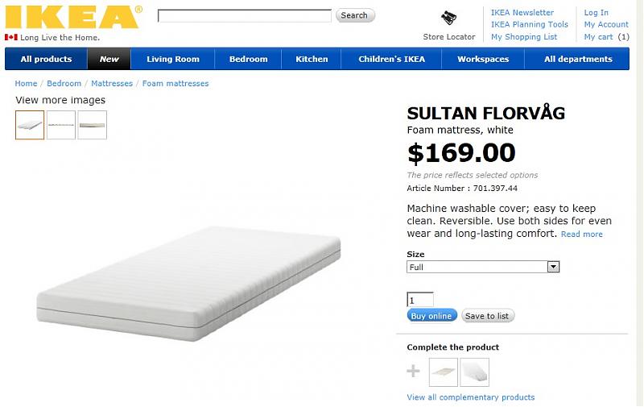Viewport: 644px width, 407px height.
Task: Open the Living Room menu tab
Action: click(x=173, y=59)
